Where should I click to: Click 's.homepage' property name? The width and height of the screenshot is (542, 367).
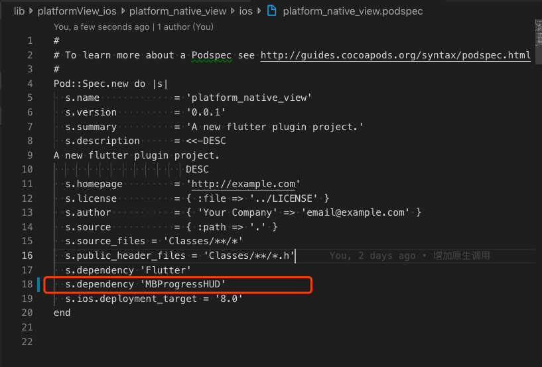coord(94,184)
